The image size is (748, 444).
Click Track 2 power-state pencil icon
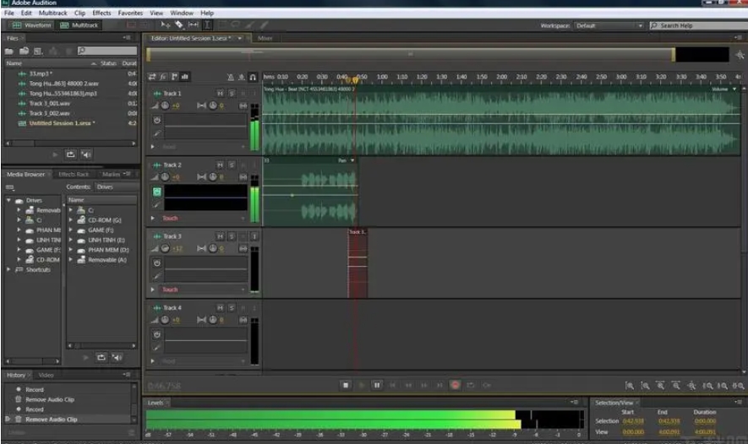coord(157,204)
